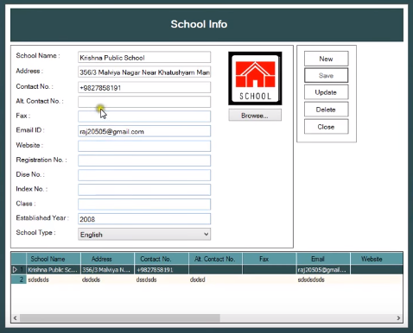Click the Class input field

[144, 204]
